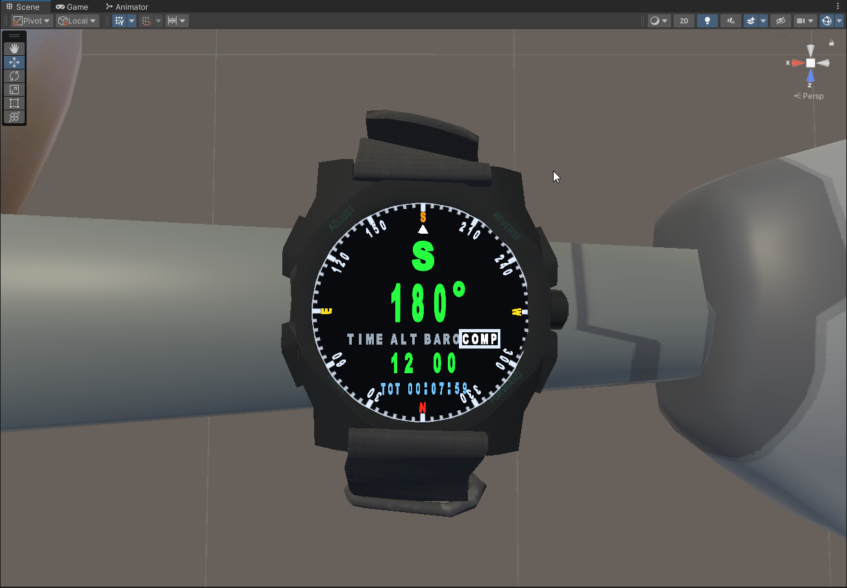This screenshot has height=588, width=847.
Task: Click the red X axis cone
Action: pos(798,63)
